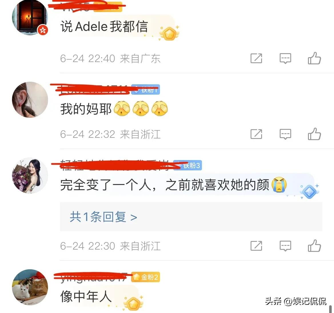The image size is (334, 313).
Task: Tap the 金粉2 fan badge
Action: point(146,277)
